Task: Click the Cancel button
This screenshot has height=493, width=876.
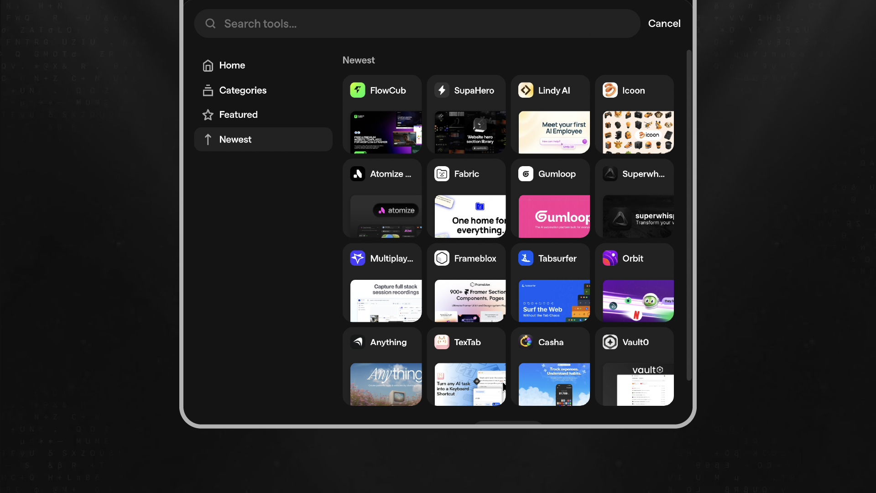Action: [x=664, y=23]
